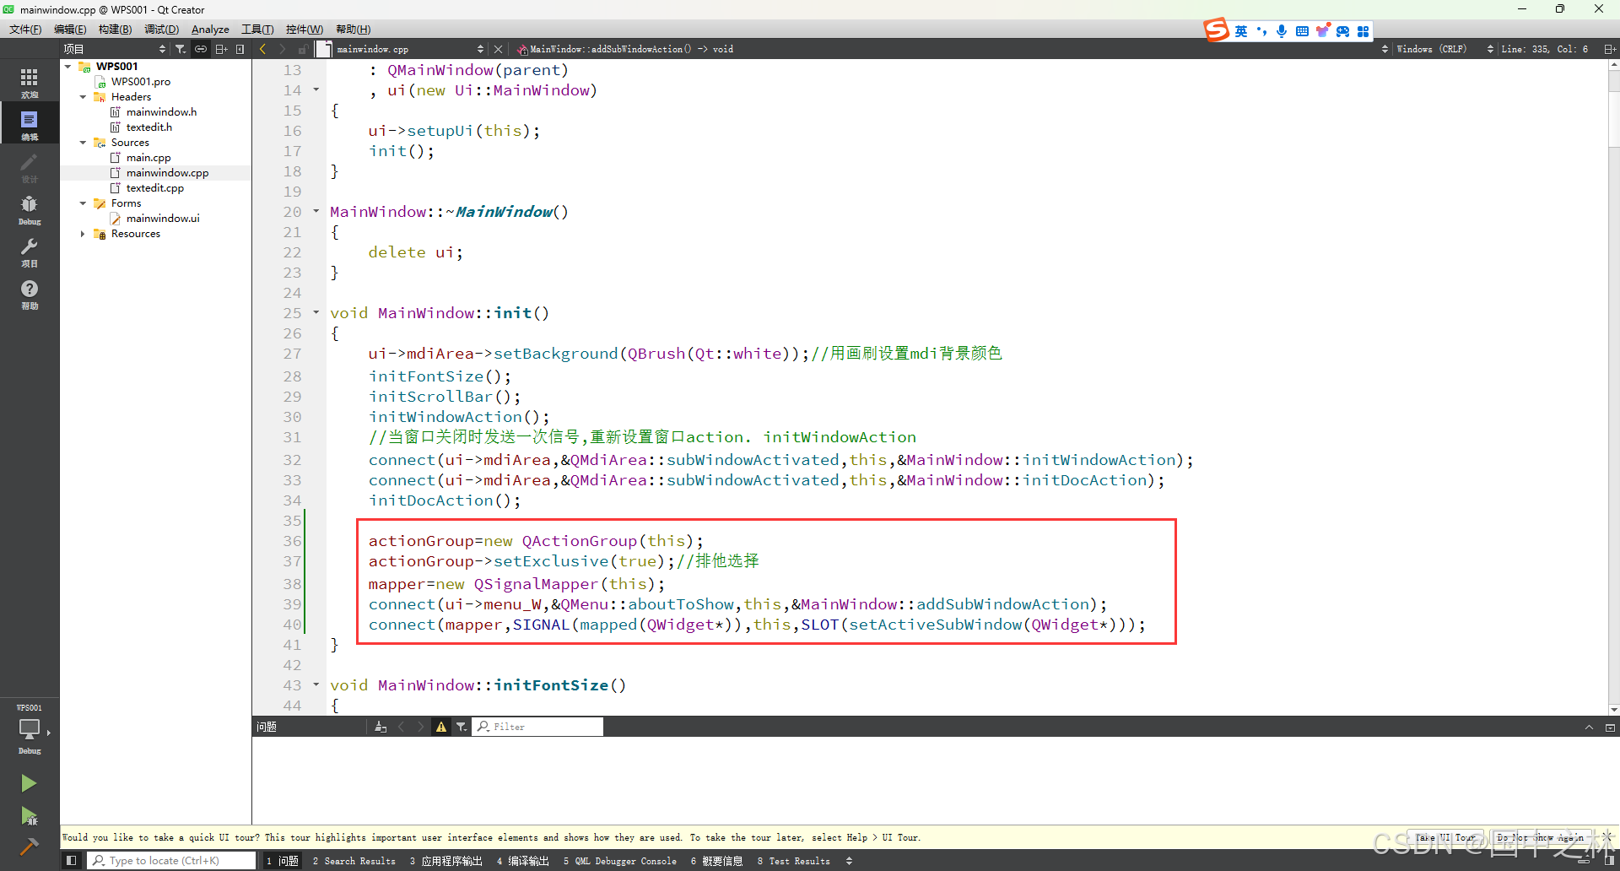Collapse the Sources folder
This screenshot has width=1620, height=871.
click(x=83, y=143)
